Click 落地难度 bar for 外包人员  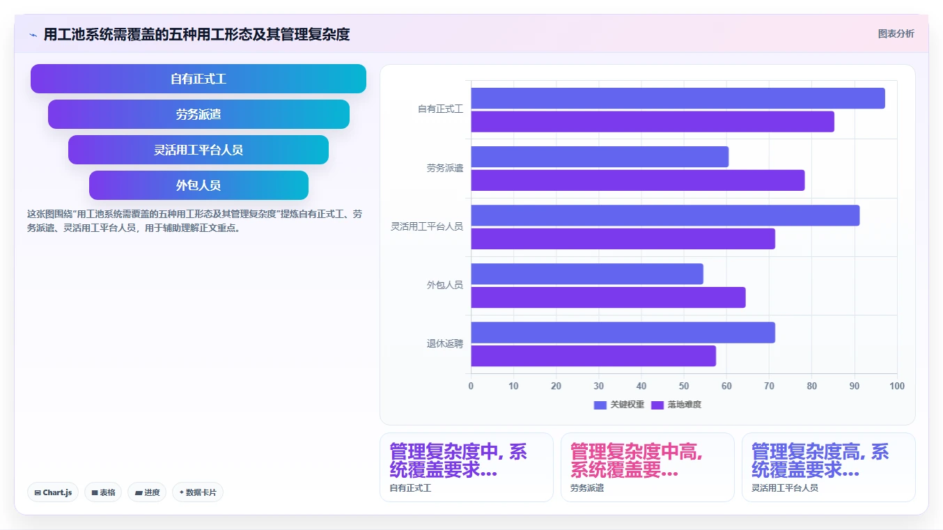608,297
